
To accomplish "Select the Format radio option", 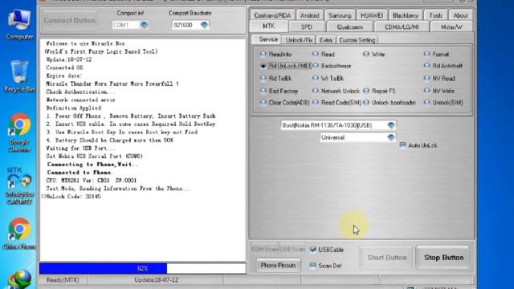I will (x=426, y=54).
